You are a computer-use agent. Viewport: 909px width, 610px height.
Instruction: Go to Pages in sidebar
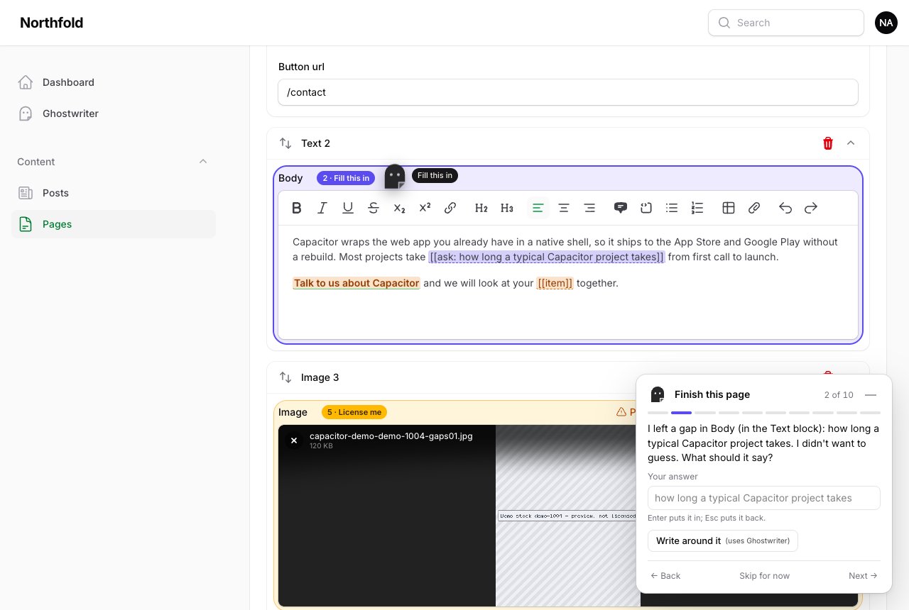click(x=114, y=224)
